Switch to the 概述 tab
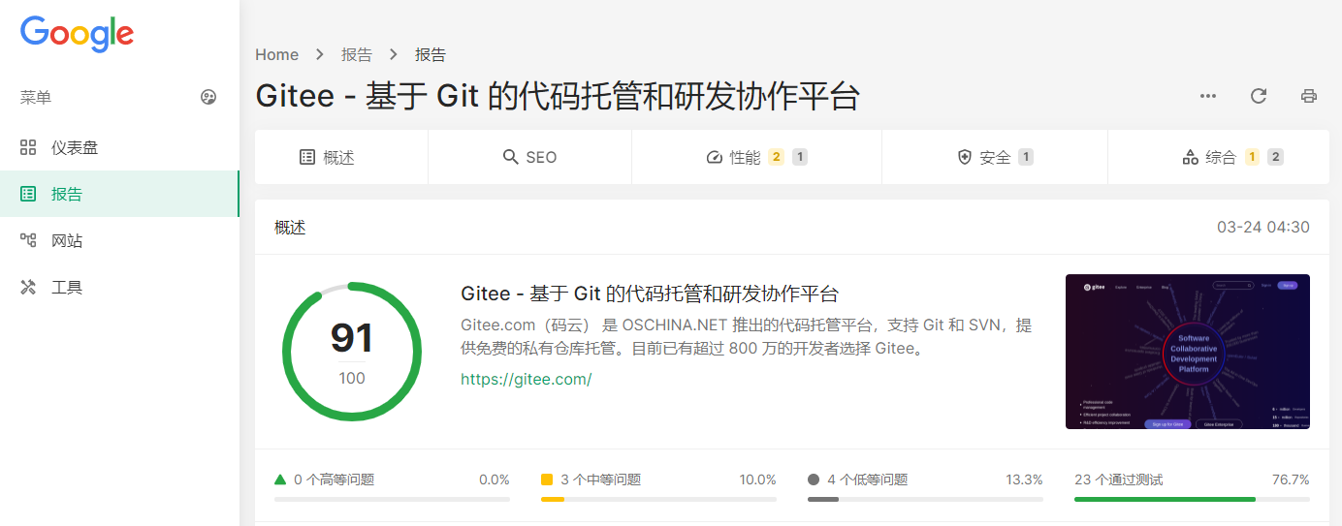Viewport: 1342px width, 526px height. click(x=341, y=157)
